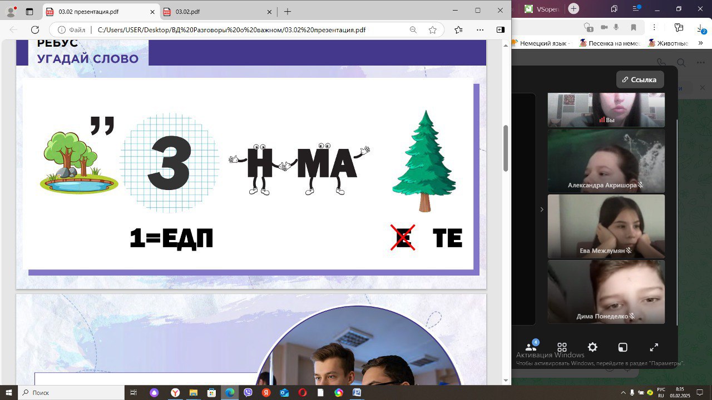Switch the call to picture-in-picture mode
712x400 pixels.
(x=623, y=347)
